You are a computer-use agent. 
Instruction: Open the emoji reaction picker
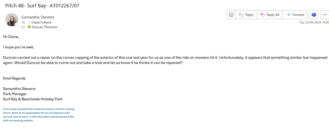231,15
